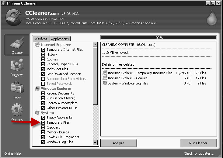The width and height of the screenshot is (223, 158).
Task: Uncheck Chkdsk File Fragments
Action: 43,137
